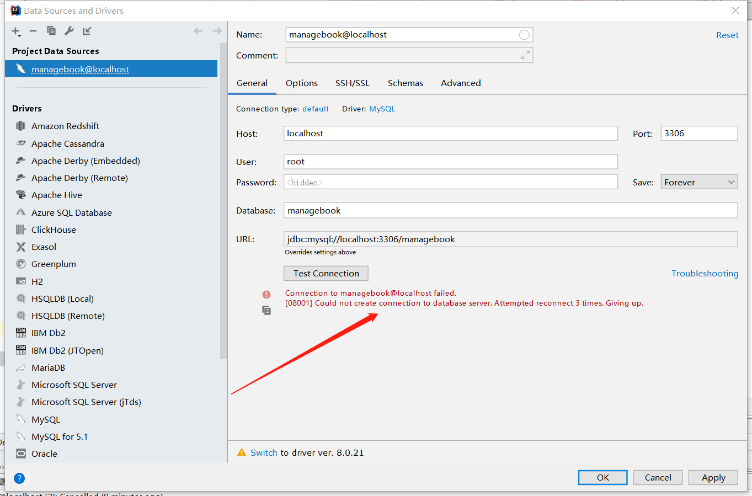Click the Apply button

pos(713,477)
